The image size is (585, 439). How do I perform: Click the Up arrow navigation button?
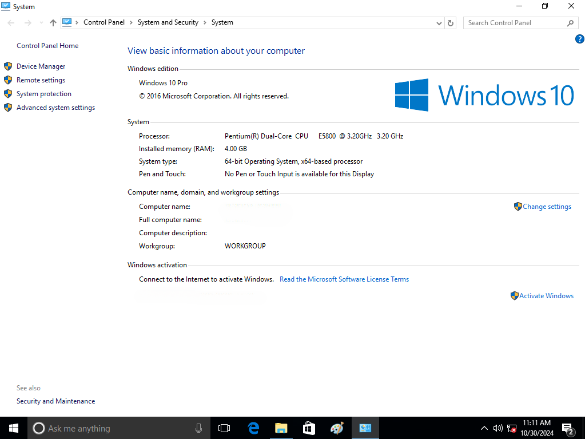click(53, 23)
